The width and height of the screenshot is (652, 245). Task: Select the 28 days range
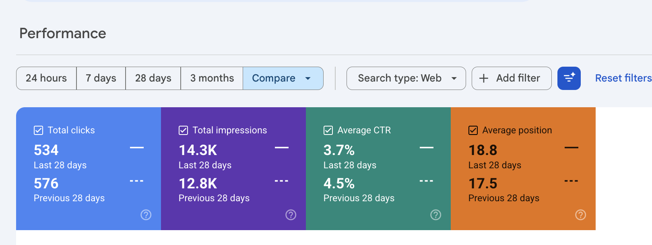(153, 78)
